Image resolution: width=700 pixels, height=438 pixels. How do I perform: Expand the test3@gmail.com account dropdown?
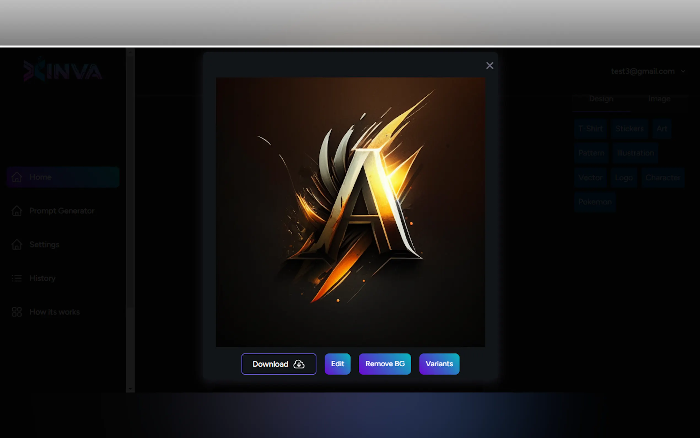[683, 71]
